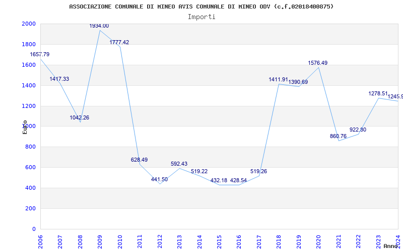Viewport: 403px width, 251px height.
Task: Select the 860.76 data label
Action: (338, 137)
